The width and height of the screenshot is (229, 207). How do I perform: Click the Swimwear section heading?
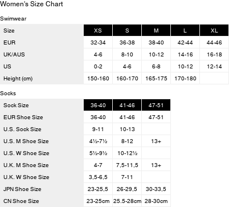[x=13, y=19]
